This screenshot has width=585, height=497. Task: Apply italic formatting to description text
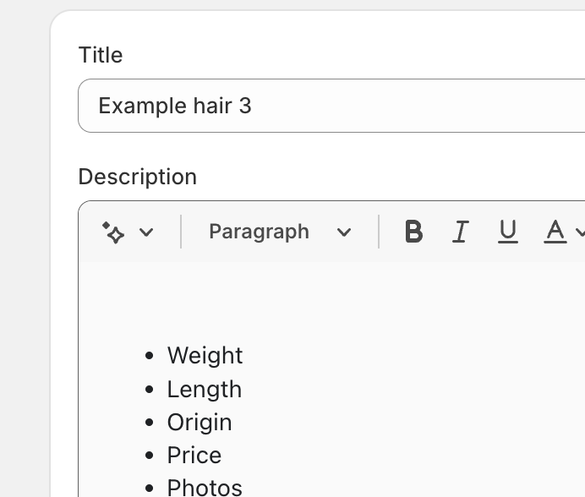pyautogui.click(x=460, y=232)
